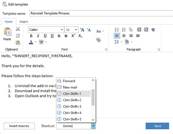Screen dimensions: 173x134
Task: Open the Font dialog launcher
Action: pos(106,49)
